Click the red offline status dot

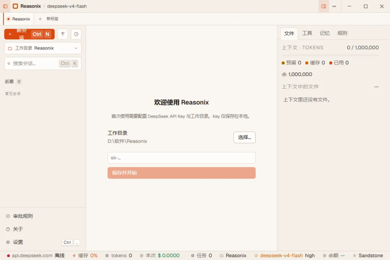pyautogui.click(x=8, y=256)
